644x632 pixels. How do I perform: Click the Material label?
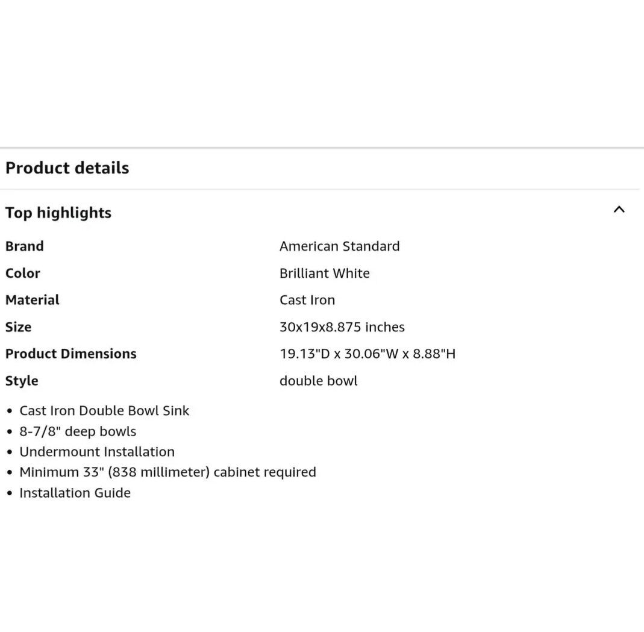click(x=33, y=300)
